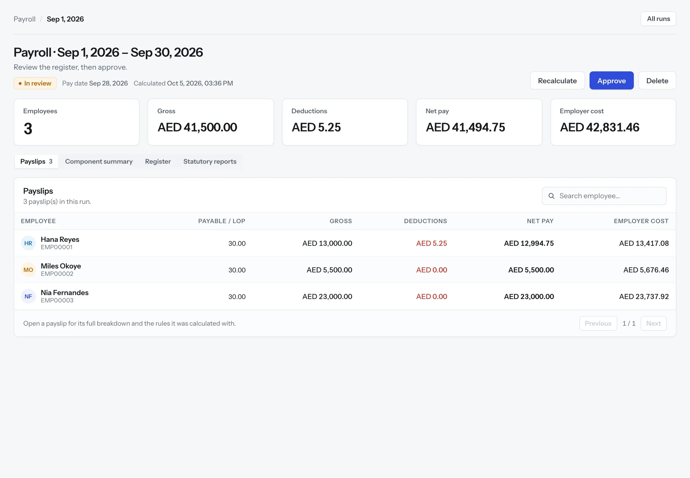The height and width of the screenshot is (478, 690).
Task: Click the Next page button
Action: [653, 323]
